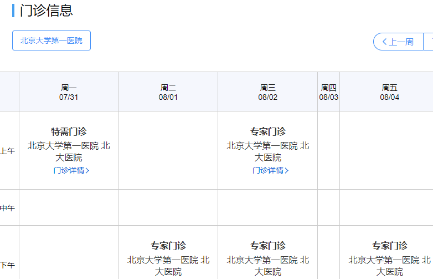The width and height of the screenshot is (433, 279).
Task: Open 门诊详情 for Wednesday morning 专家门诊
Action: (x=267, y=171)
